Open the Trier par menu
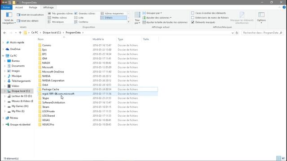This screenshot has width=287, height=161. point(137,18)
